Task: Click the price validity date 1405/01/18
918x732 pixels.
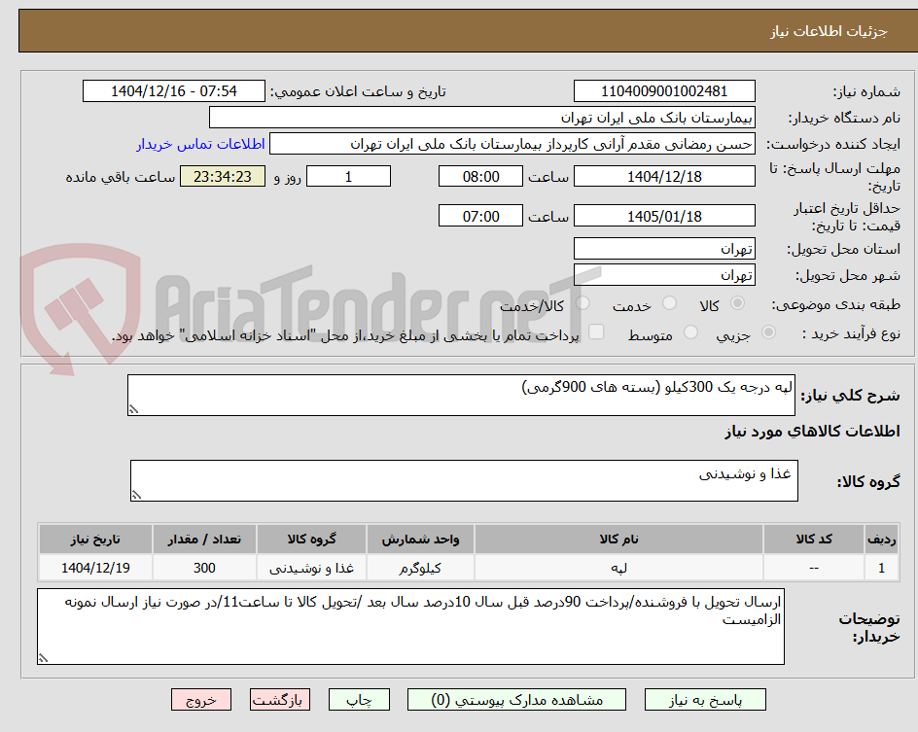Action: (664, 216)
